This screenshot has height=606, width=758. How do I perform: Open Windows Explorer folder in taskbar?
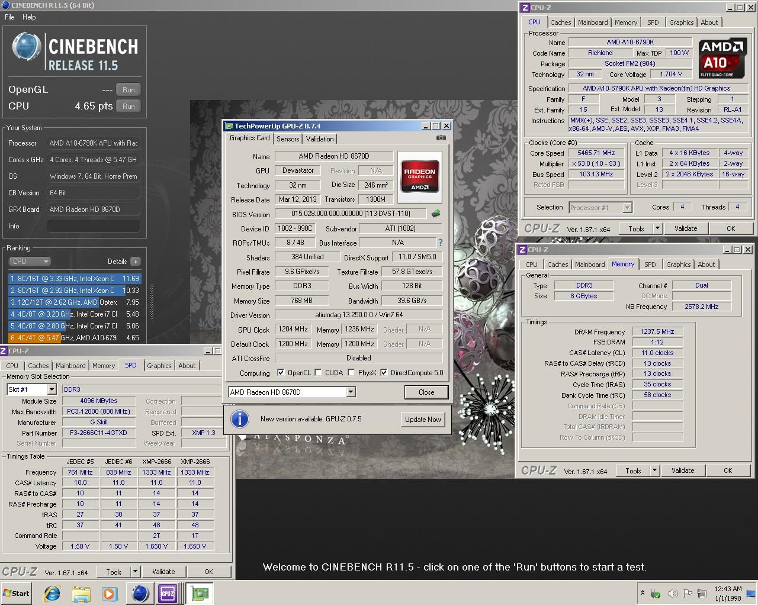[81, 594]
